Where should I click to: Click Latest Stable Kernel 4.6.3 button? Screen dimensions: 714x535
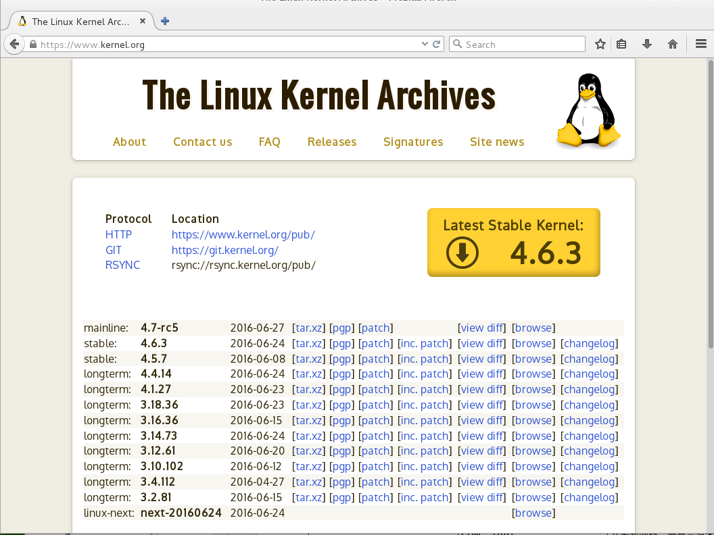514,243
